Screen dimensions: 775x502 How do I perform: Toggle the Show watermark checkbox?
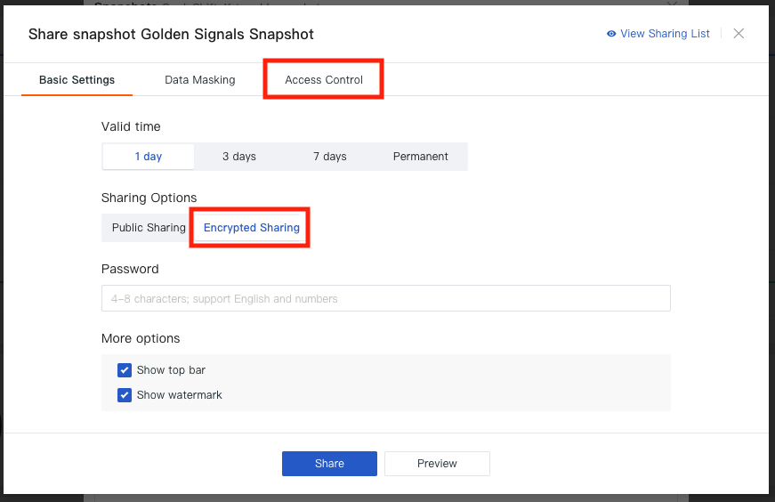(x=125, y=395)
